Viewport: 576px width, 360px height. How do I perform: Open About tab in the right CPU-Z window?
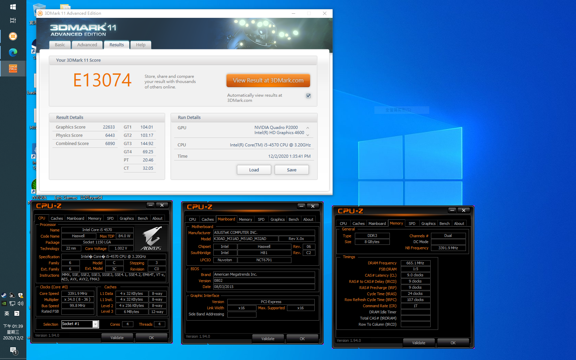[459, 224]
